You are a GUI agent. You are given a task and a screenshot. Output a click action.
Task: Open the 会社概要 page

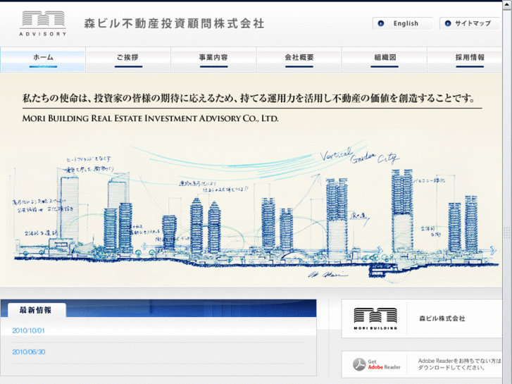tap(299, 58)
